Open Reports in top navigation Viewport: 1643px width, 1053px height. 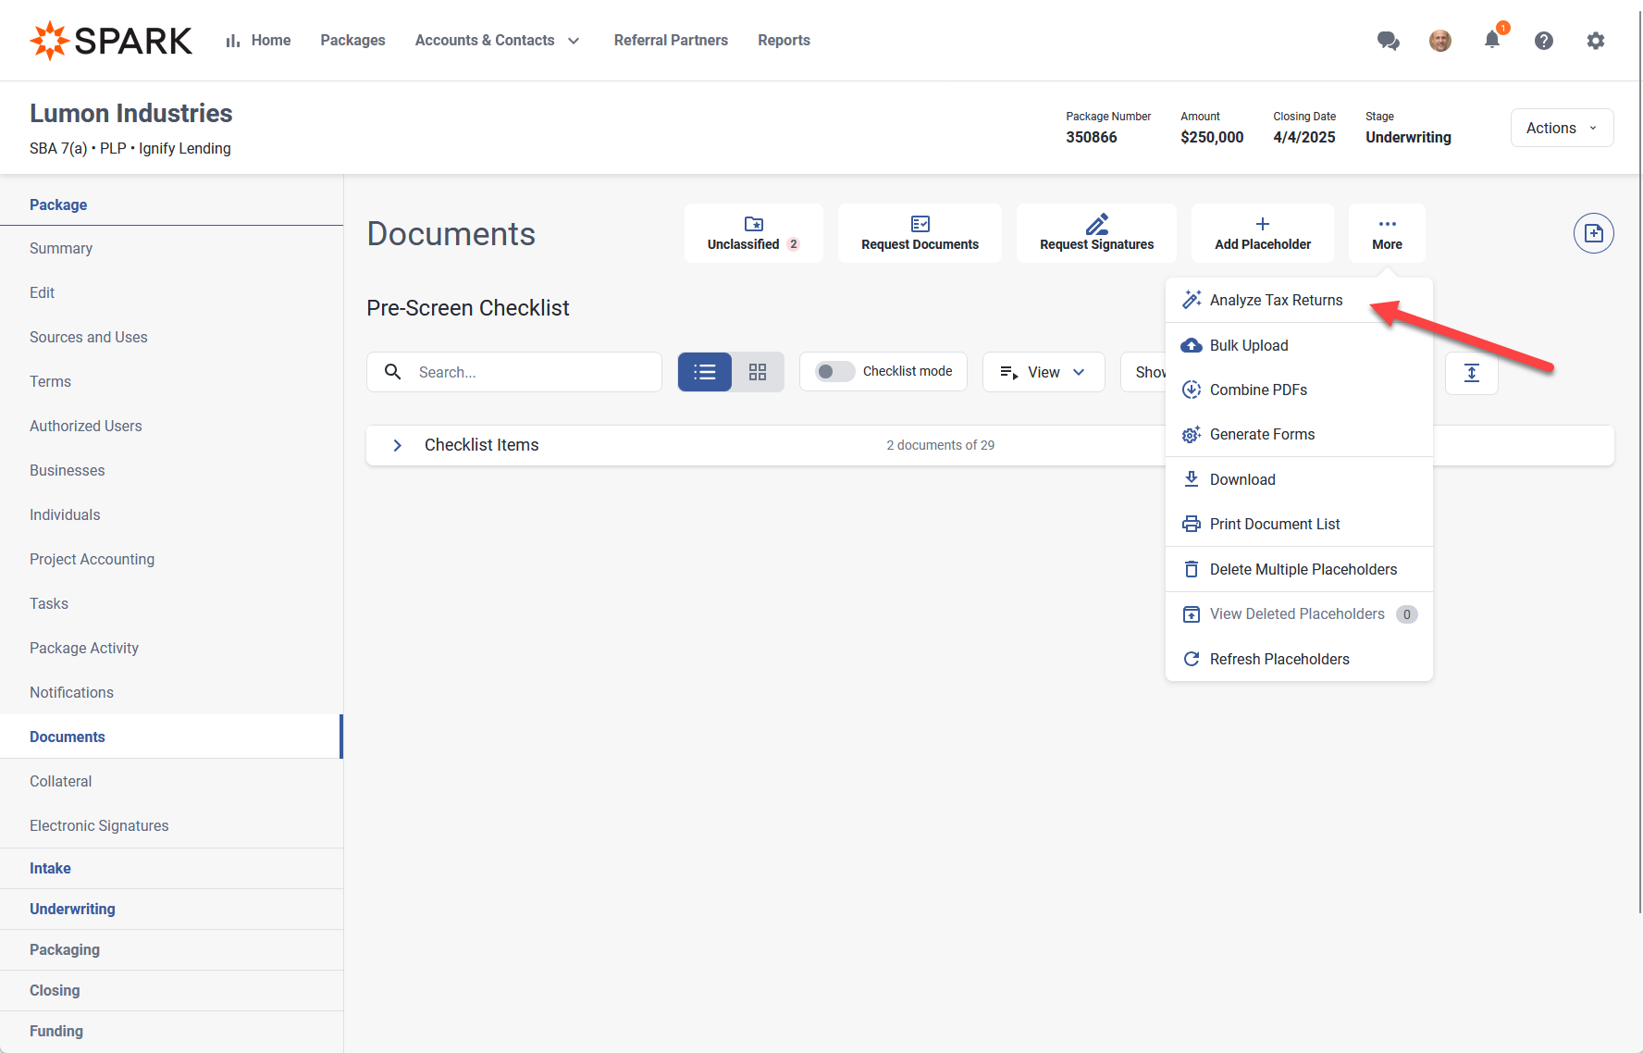pos(784,41)
